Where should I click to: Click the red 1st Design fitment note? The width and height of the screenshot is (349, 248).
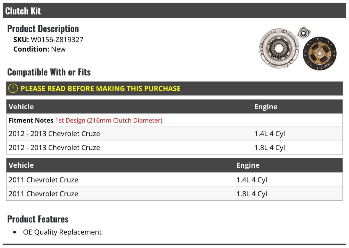108,120
